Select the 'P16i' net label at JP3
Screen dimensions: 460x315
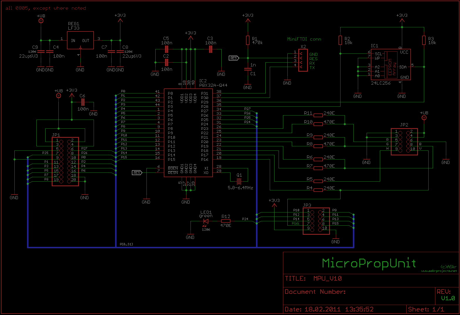296,224
